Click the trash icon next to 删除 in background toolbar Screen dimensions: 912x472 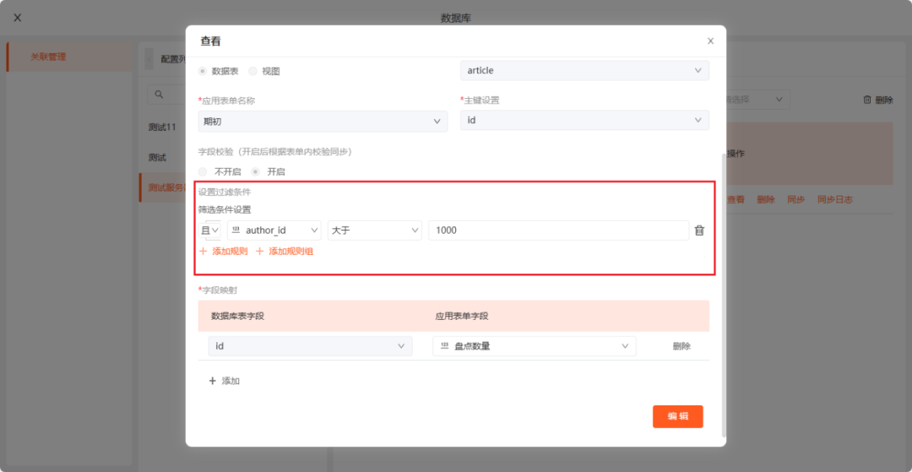866,100
